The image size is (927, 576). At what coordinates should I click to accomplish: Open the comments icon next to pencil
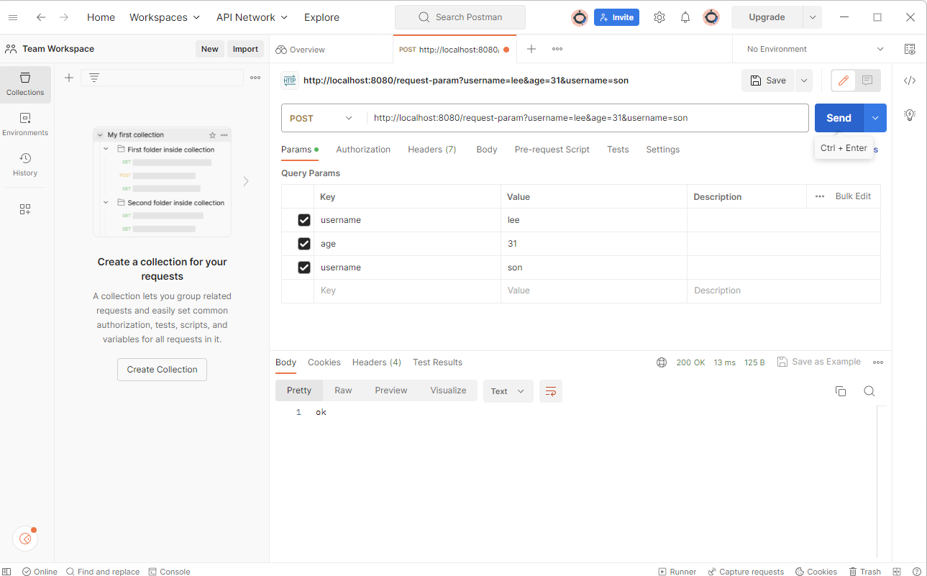867,81
